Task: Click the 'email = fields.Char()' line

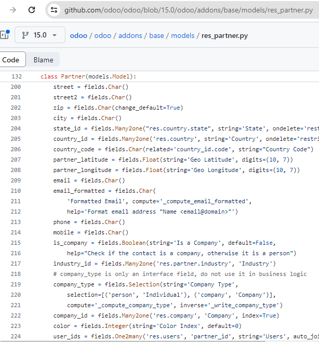Action: tap(89, 180)
